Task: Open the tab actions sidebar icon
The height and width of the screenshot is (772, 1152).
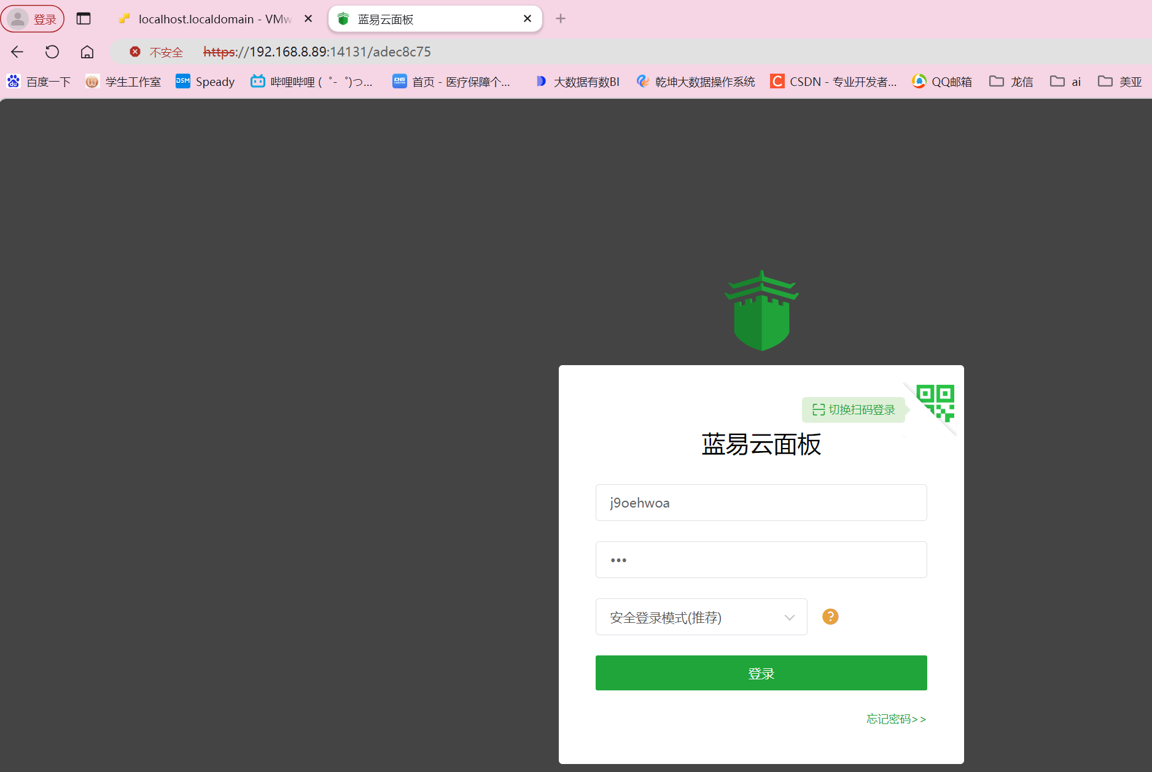Action: [x=84, y=18]
